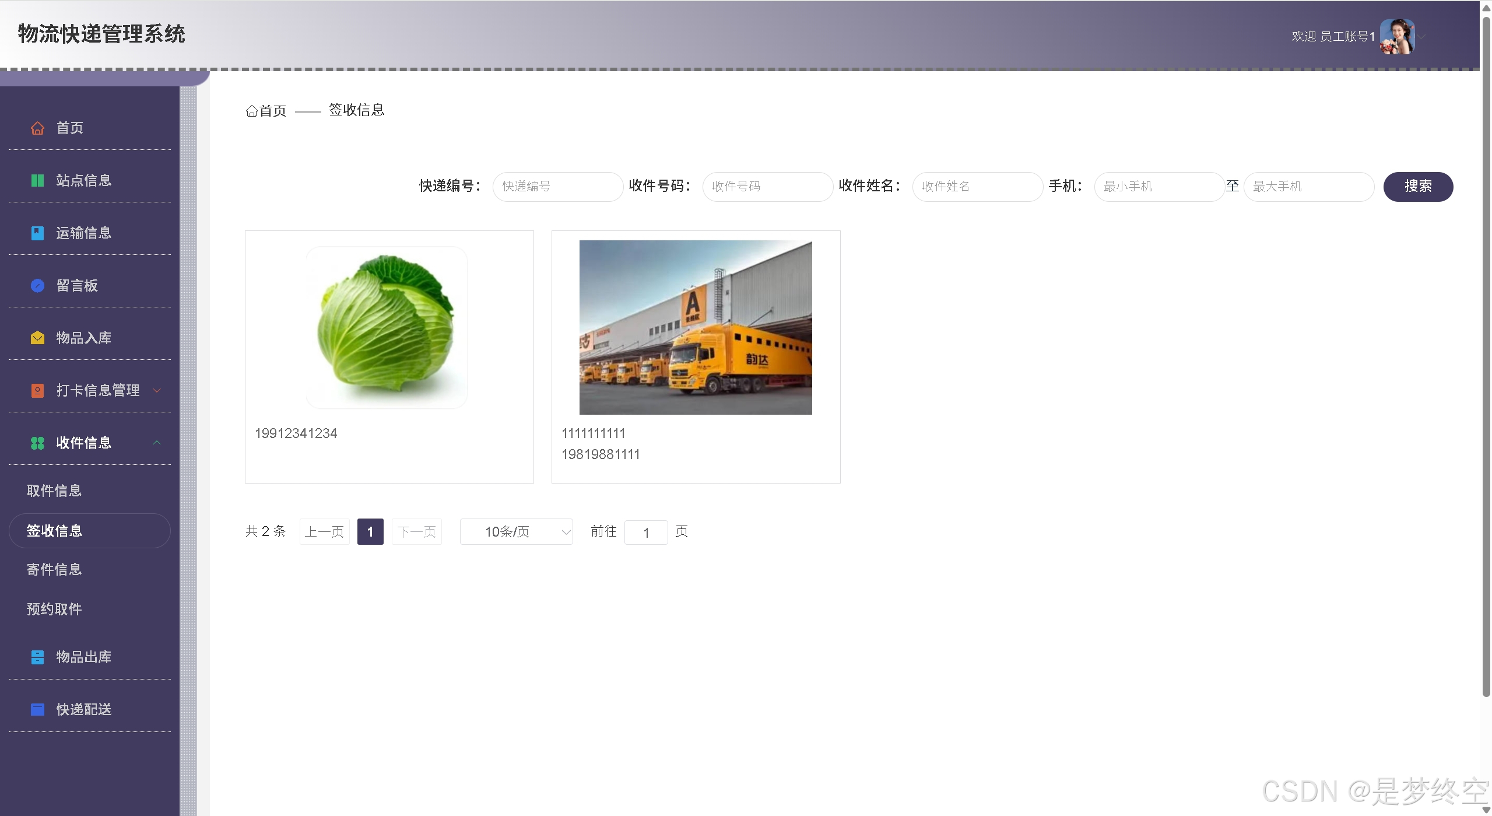Click the 运输信息 book icon
The image size is (1492, 816).
click(37, 233)
